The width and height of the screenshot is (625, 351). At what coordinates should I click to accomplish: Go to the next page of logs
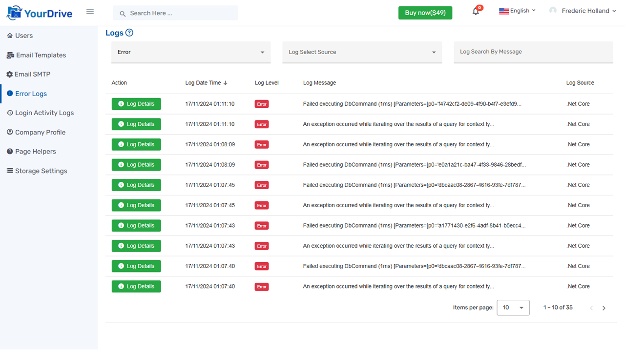(604, 308)
